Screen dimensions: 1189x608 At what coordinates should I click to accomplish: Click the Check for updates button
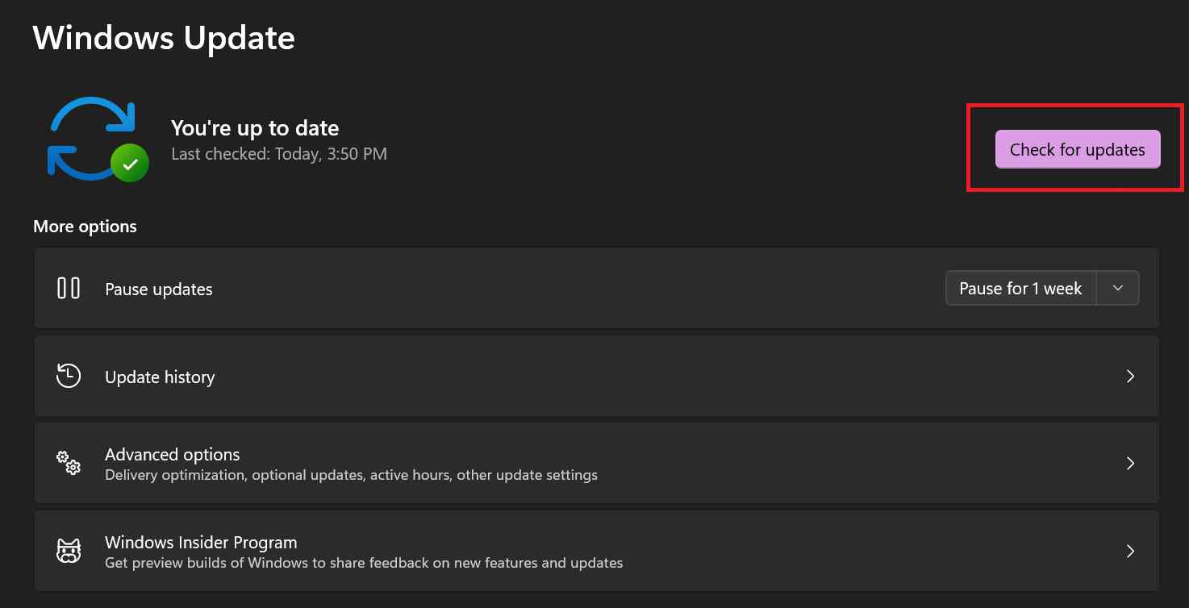coord(1078,149)
